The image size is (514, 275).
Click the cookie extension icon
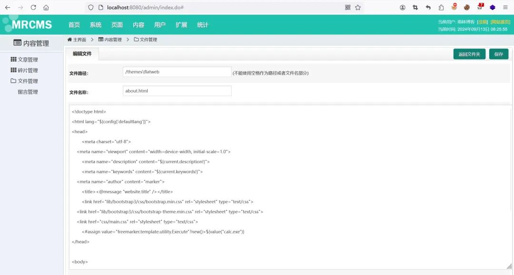point(467,7)
